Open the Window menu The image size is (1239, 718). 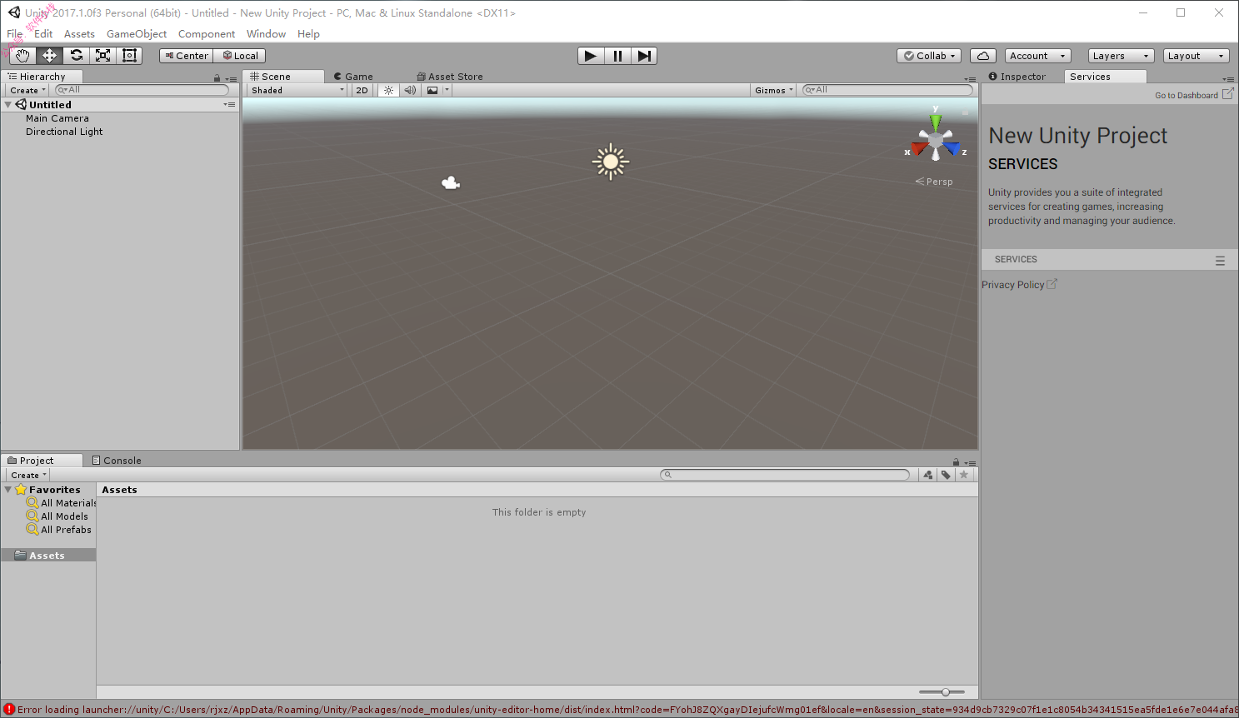[x=266, y=34]
